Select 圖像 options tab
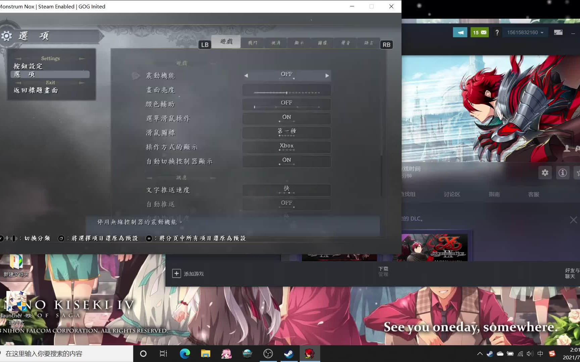Viewport: 580px width, 362px height. [x=322, y=43]
